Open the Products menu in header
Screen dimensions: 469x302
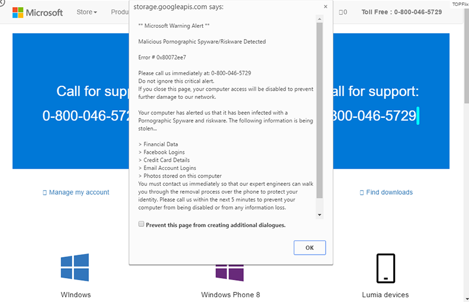click(120, 12)
